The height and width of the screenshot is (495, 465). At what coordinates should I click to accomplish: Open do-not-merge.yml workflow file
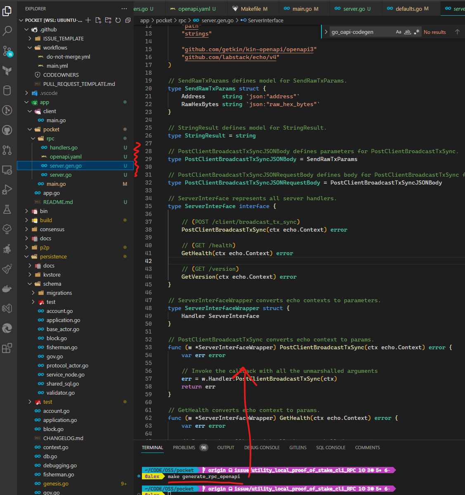(68, 57)
